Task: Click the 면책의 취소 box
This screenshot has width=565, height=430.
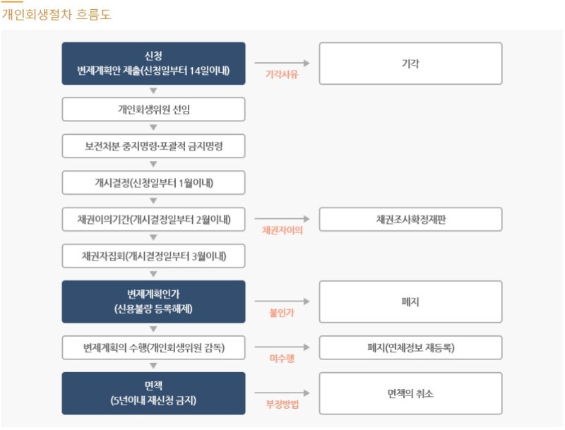Action: click(410, 393)
